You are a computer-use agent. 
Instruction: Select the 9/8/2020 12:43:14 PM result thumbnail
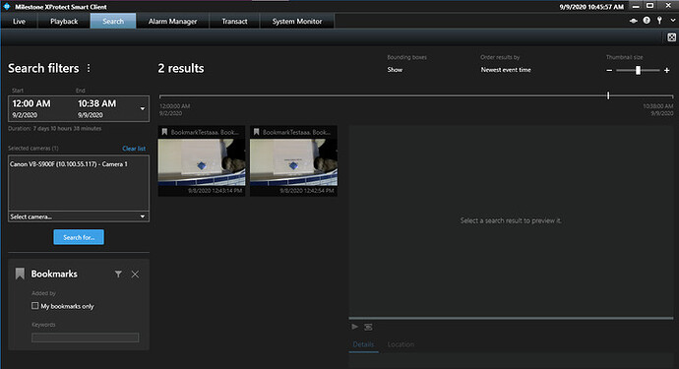202,160
